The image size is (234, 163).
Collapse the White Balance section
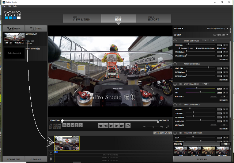click(x=175, y=84)
